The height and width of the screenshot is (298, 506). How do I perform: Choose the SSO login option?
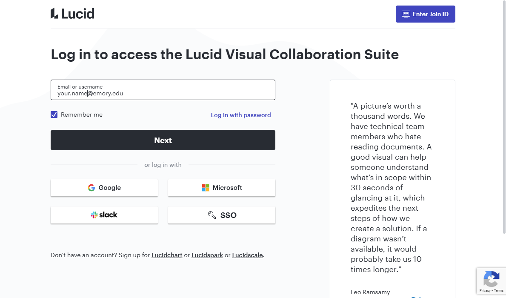pos(222,215)
